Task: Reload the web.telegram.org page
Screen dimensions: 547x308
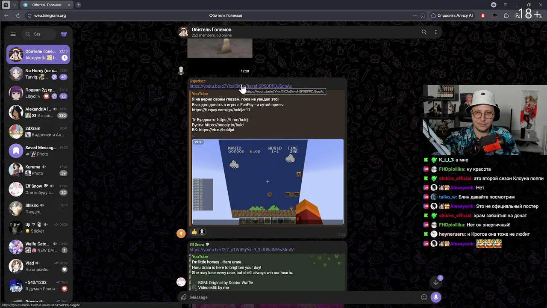Action: click(18, 15)
